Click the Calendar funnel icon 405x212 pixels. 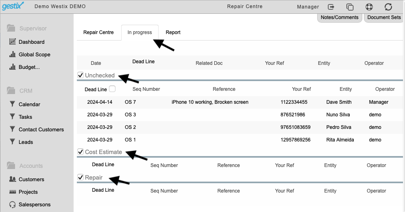(12, 104)
